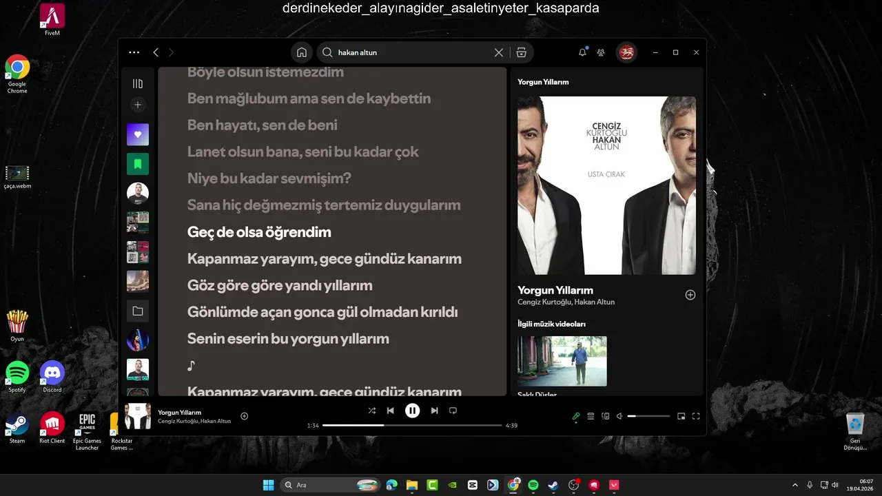Open NVIDIA app from taskbar
This screenshot has height=496, width=882.
(x=453, y=485)
